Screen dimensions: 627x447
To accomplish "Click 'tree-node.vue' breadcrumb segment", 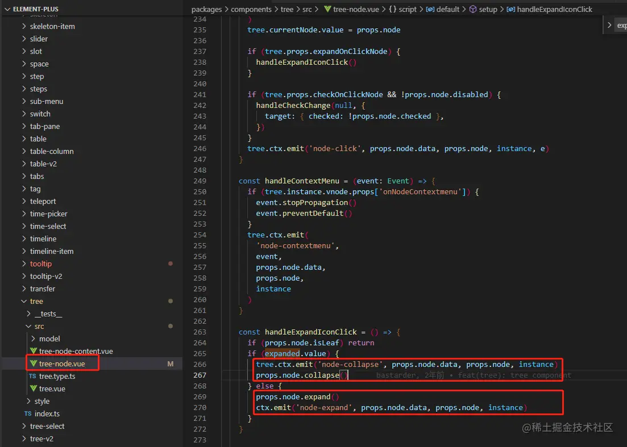I will (x=356, y=9).
